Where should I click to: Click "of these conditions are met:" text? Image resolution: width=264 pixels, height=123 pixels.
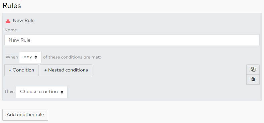(72, 57)
